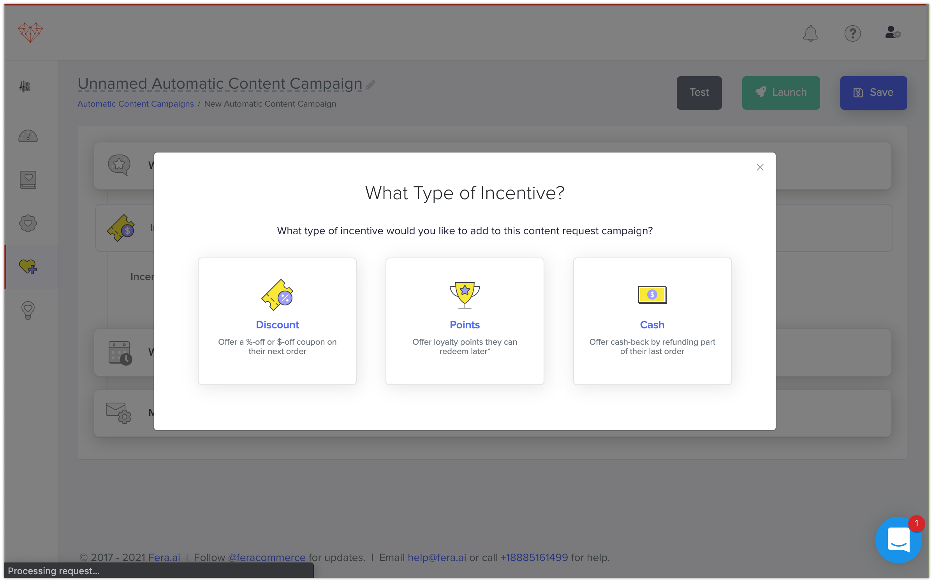
Task: Close the incentive type dialog
Action: pos(760,167)
